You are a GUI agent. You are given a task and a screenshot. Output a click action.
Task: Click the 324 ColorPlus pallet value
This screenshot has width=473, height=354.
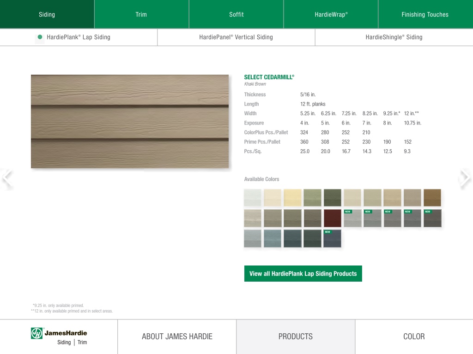[304, 132]
